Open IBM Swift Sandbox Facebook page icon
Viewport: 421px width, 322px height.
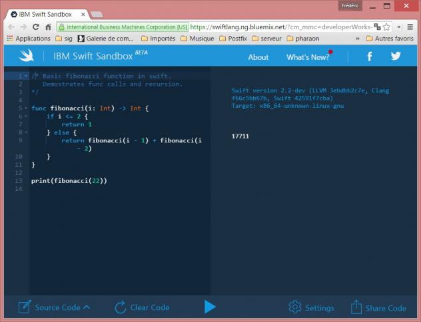[369, 57]
